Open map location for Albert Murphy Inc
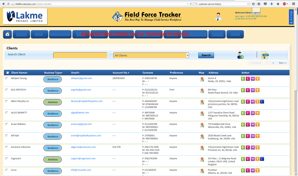 coord(202,102)
